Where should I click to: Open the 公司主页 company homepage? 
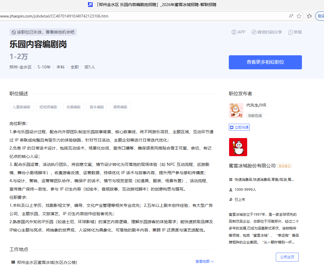tap(287, 257)
